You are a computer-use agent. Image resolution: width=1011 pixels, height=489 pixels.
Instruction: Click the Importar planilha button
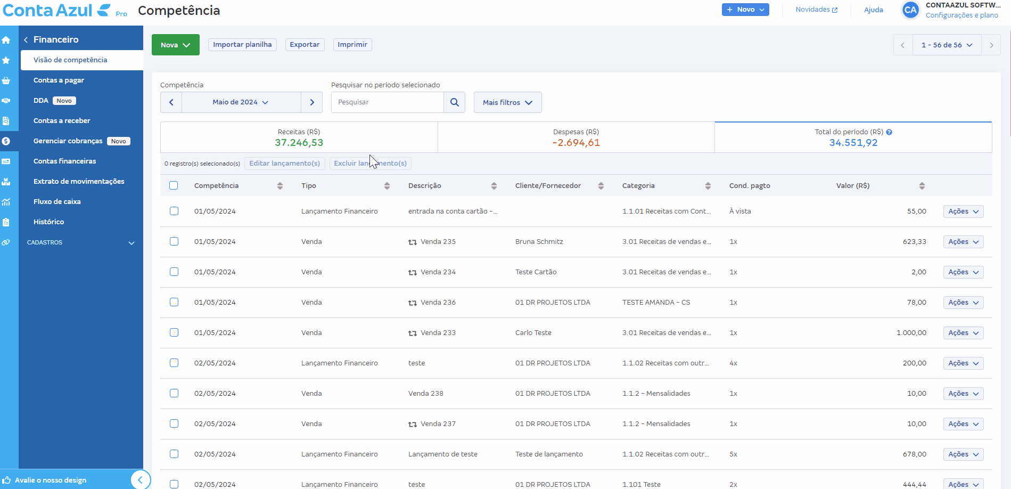[242, 45]
